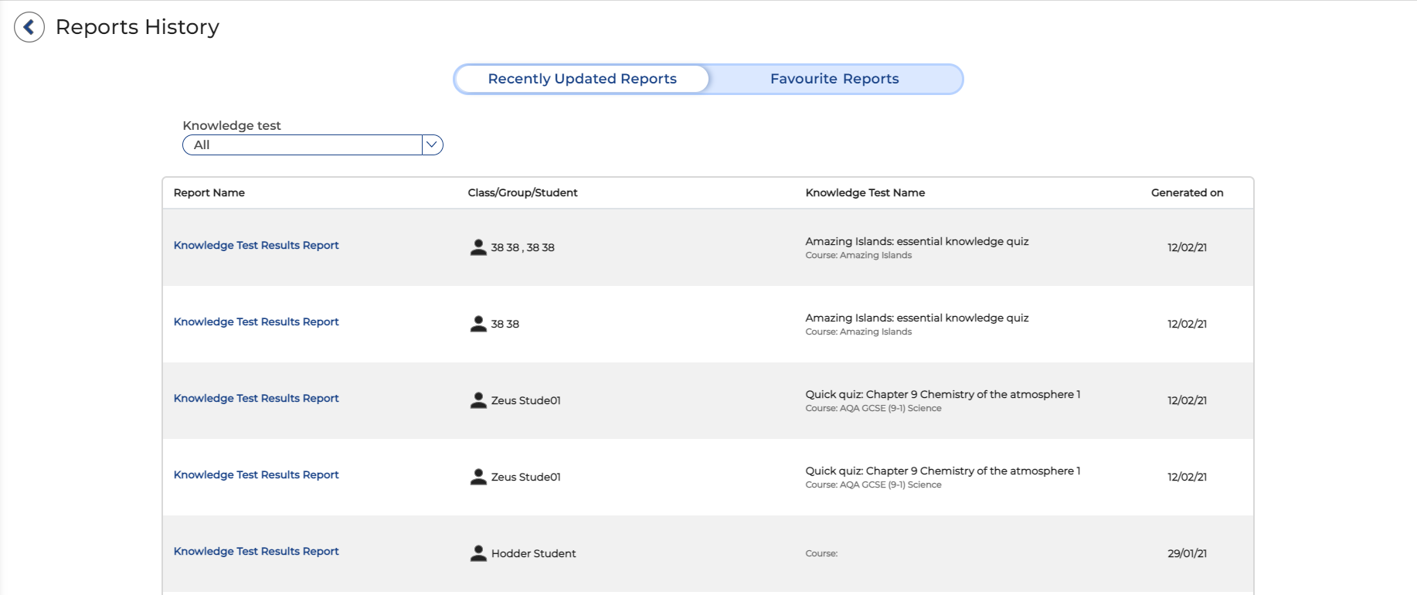Click the Knowledge test filter label

coord(231,125)
